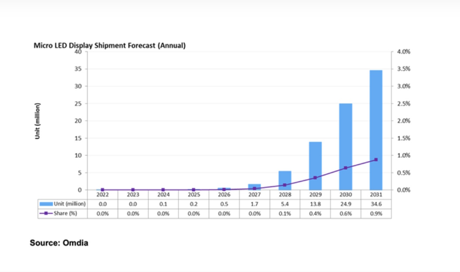Click the 24.9 cell in the table

pos(346,204)
